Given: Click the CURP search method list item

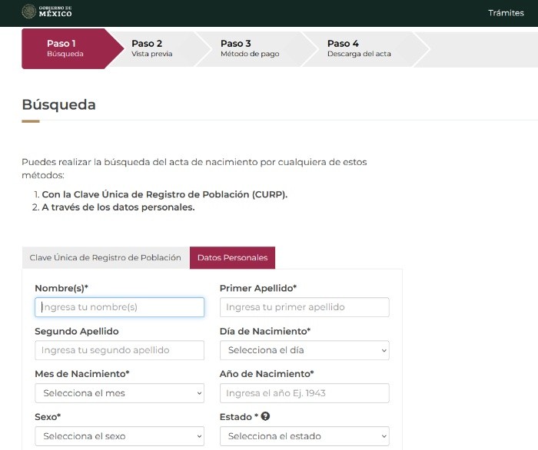Looking at the screenshot, I should tap(164, 194).
